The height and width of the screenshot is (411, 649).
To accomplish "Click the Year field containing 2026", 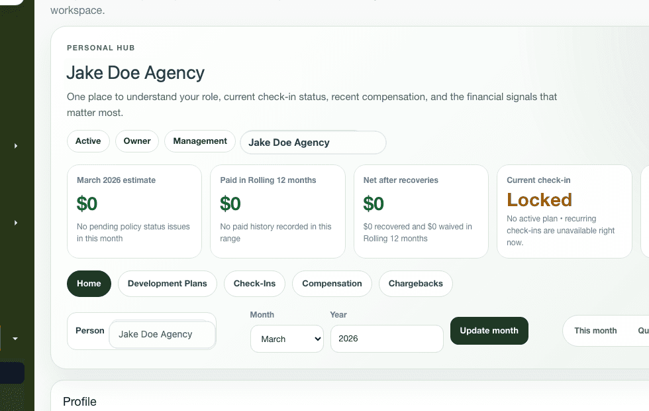I will tap(387, 339).
